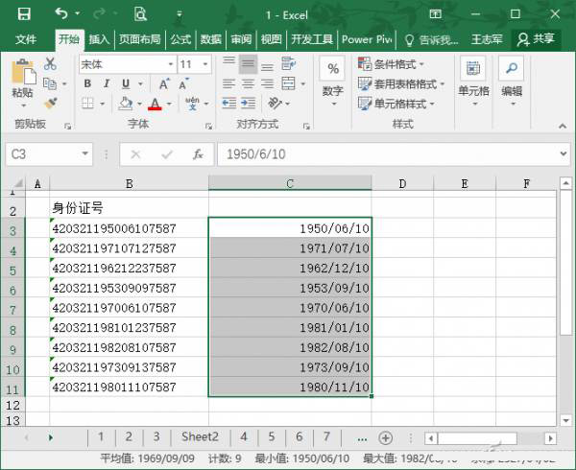Image resolution: width=576 pixels, height=470 pixels.
Task: Top align cell contents
Action: pos(228,60)
